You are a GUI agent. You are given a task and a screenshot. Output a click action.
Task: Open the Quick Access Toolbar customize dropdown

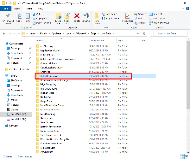pos(18,3)
